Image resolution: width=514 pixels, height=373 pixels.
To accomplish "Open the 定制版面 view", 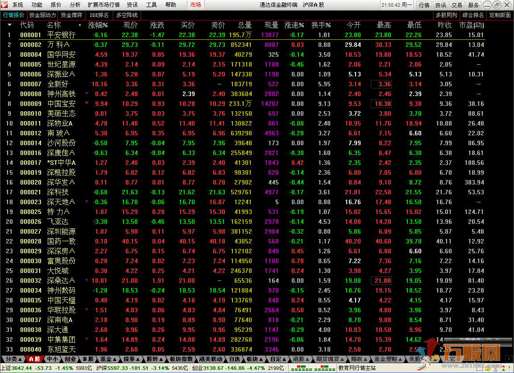I will [x=500, y=15].
